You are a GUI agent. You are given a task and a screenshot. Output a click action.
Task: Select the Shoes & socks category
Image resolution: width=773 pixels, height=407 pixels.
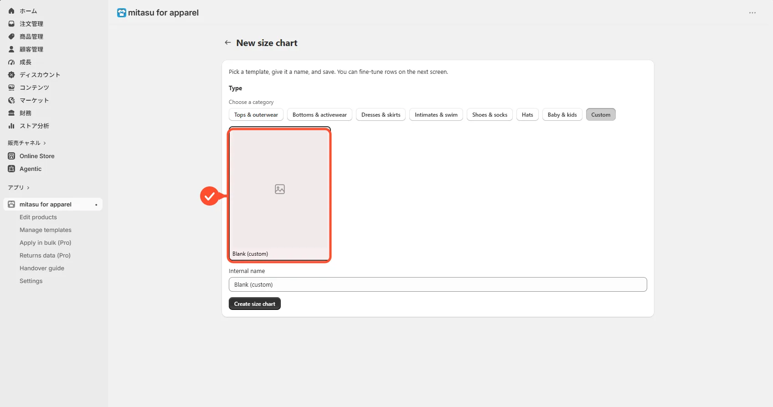tap(490, 115)
